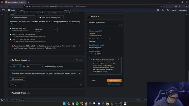Image resolution: width=189 pixels, height=106 pixels.
Task: Open File Explorer from the taskbar
Action: coord(107,104)
